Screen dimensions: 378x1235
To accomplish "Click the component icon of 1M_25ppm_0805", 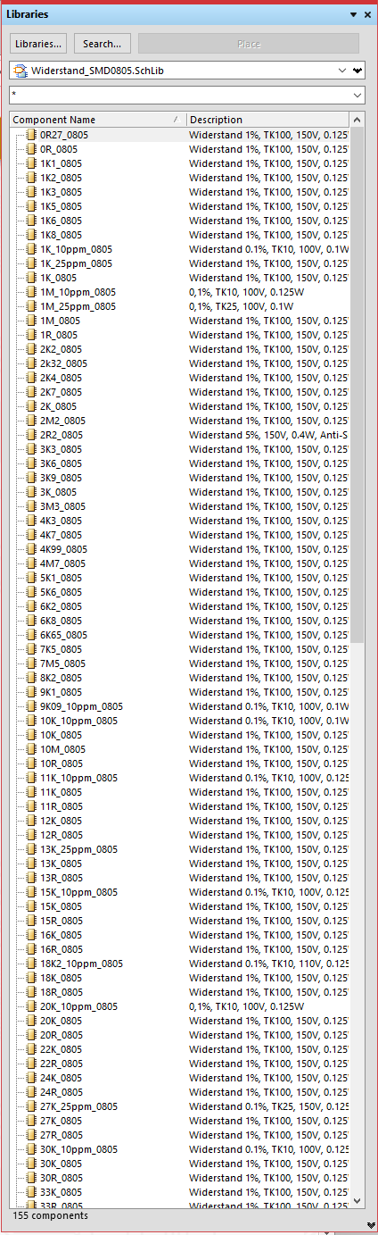I will [x=31, y=306].
